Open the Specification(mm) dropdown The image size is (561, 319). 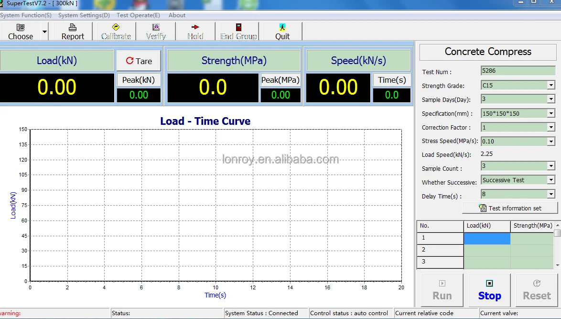click(551, 113)
